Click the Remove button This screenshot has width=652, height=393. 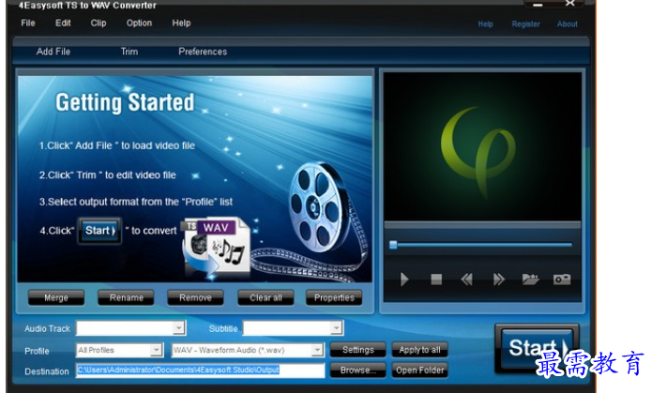[x=195, y=297]
